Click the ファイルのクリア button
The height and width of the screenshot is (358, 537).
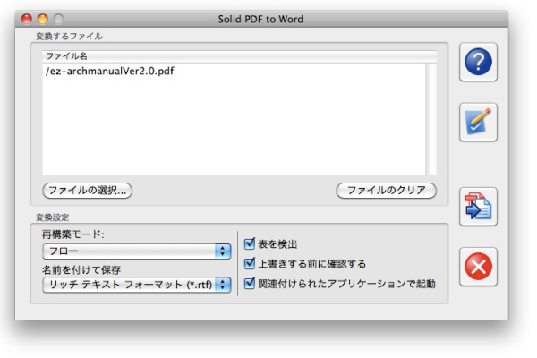[386, 191]
